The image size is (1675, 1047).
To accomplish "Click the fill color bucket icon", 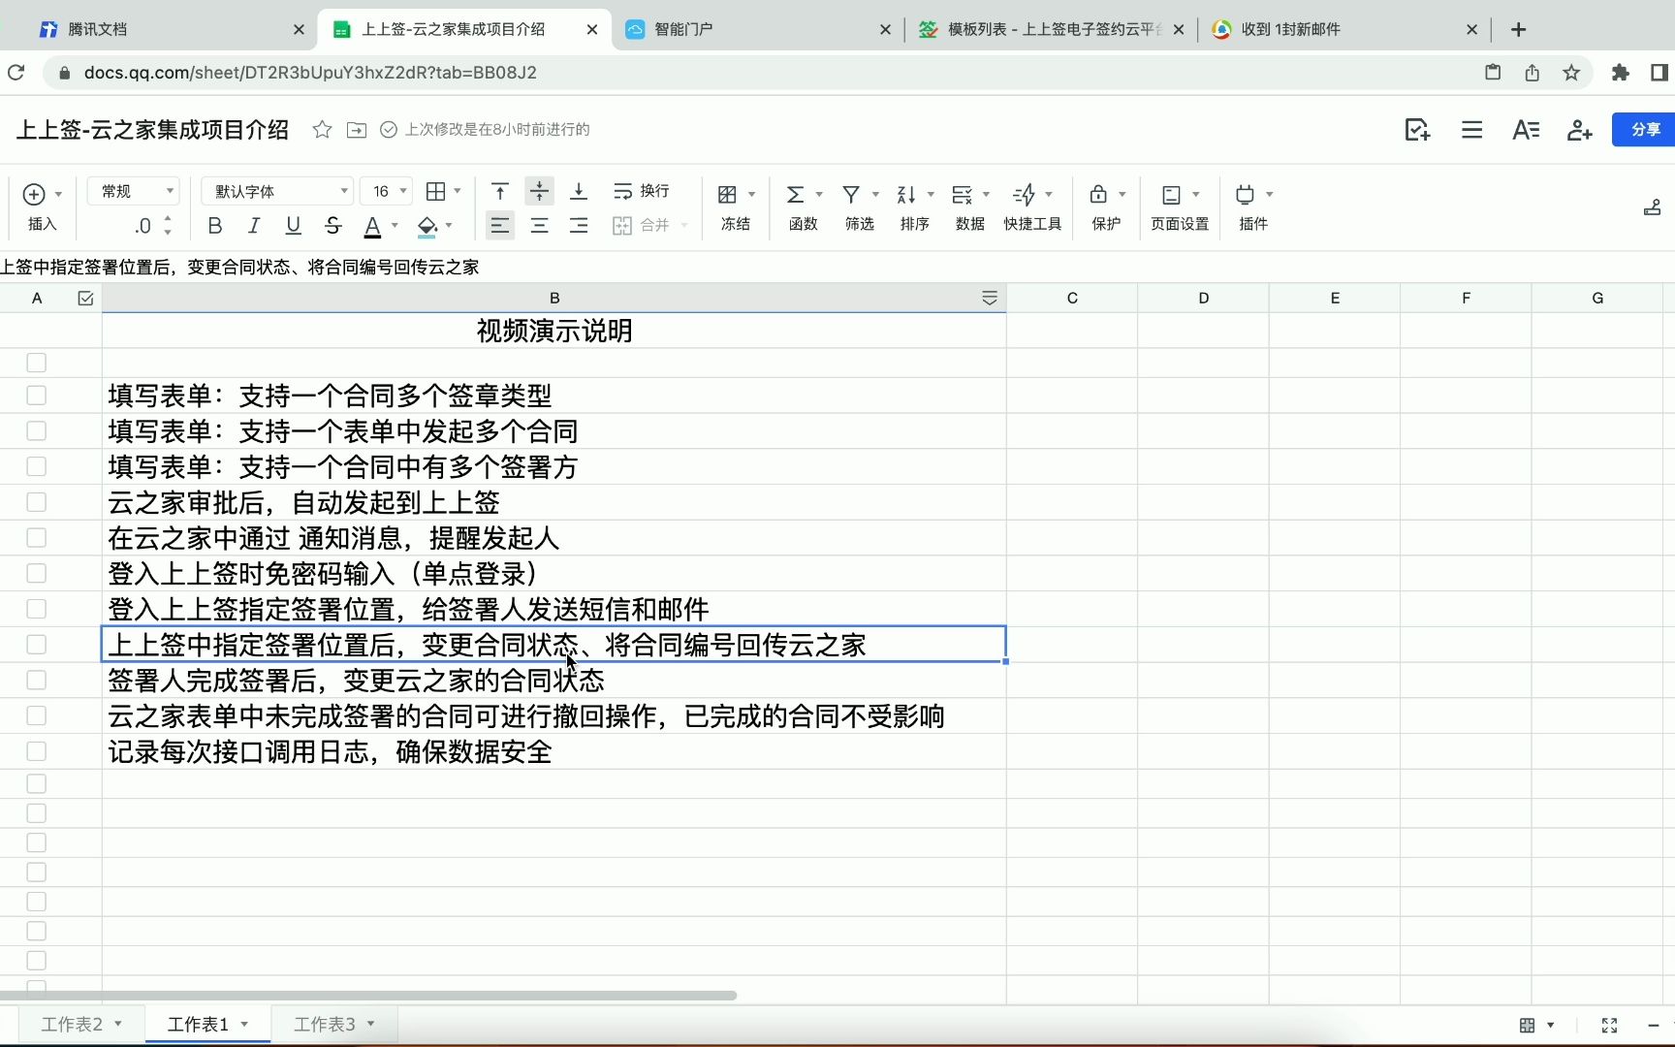I will (x=427, y=226).
